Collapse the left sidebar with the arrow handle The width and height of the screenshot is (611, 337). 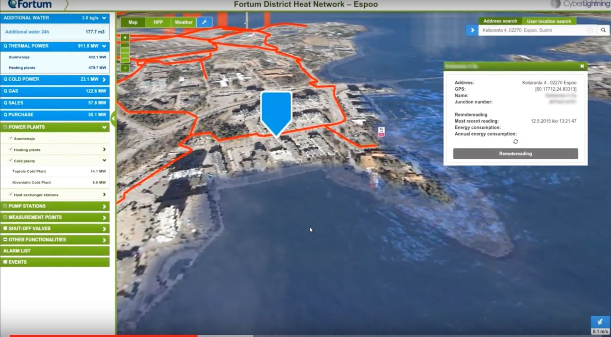(113, 119)
